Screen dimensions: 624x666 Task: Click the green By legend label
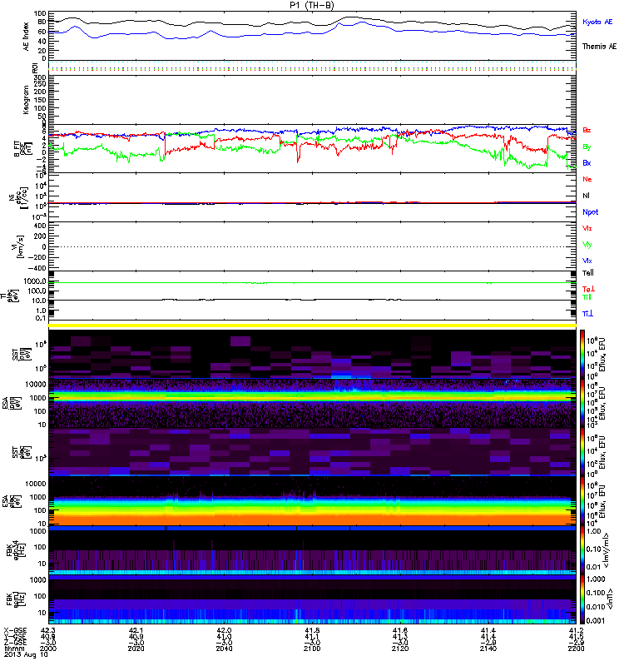pos(587,147)
